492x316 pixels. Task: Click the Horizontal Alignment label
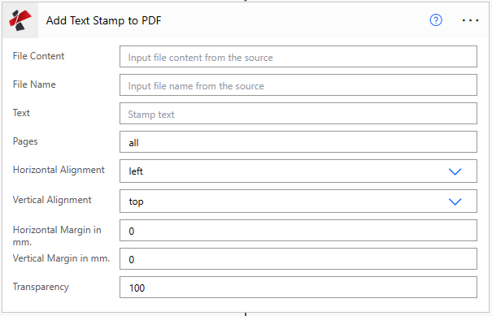[59, 170]
